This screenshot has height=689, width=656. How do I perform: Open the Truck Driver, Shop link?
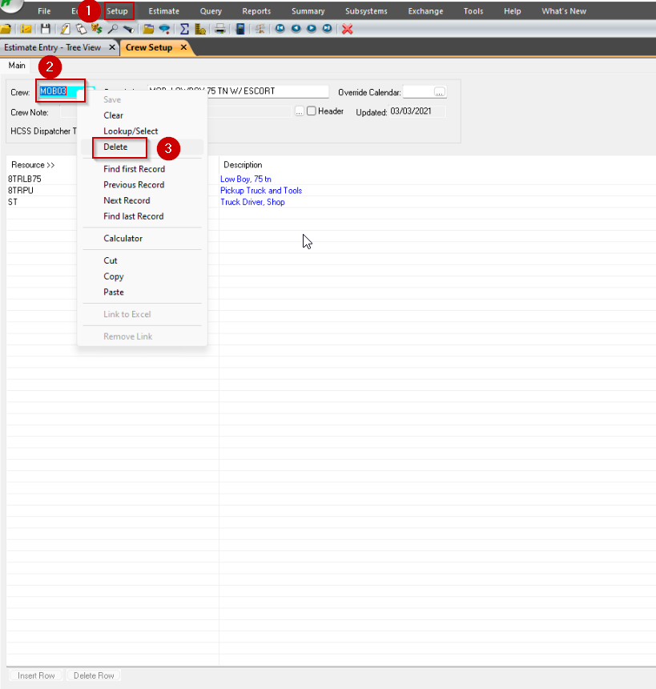(x=252, y=202)
